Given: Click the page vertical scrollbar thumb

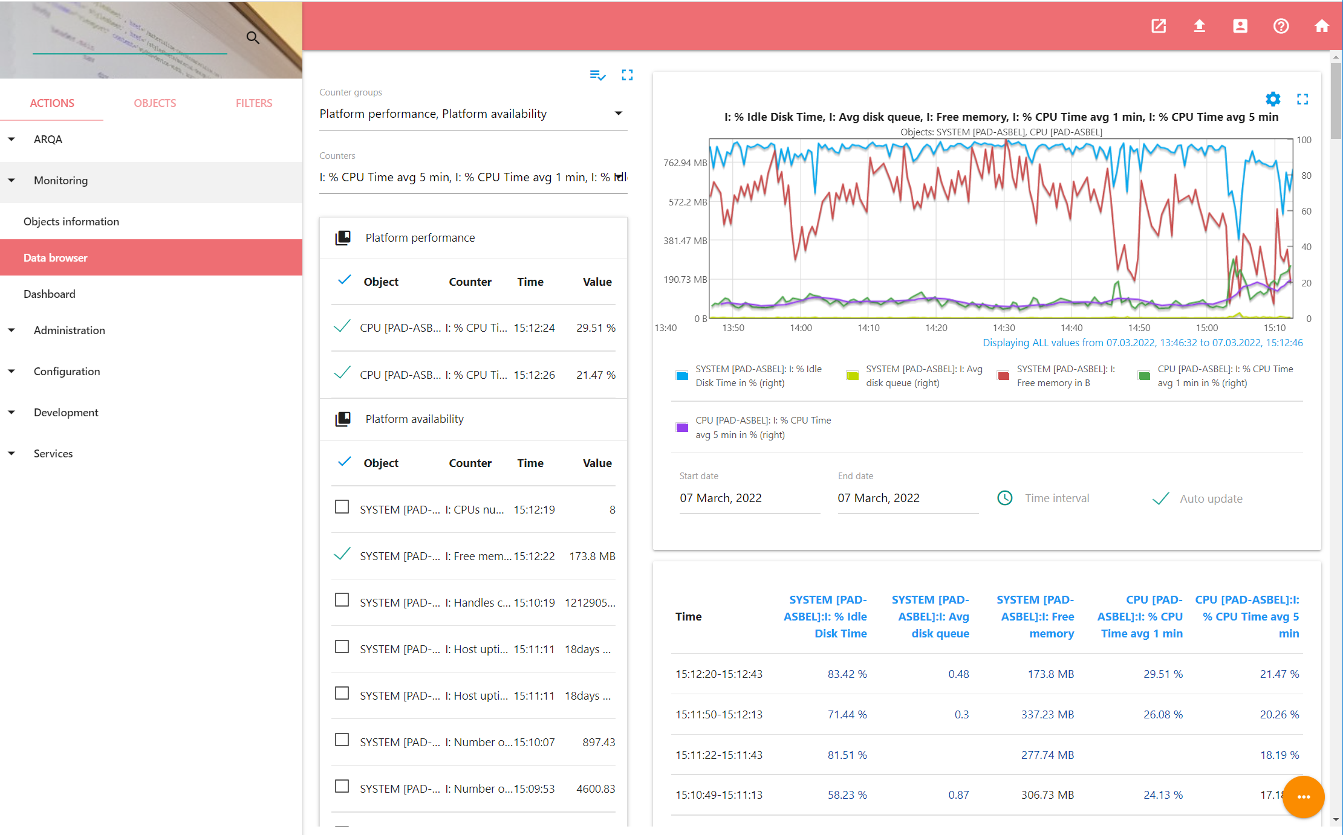Looking at the screenshot, I should [1336, 100].
